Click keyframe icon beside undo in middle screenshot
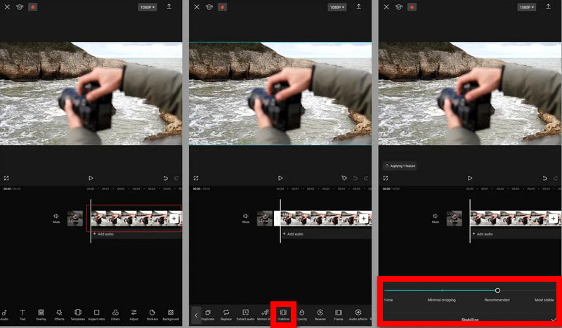Screen dimensions: 562x328 tap(344, 178)
